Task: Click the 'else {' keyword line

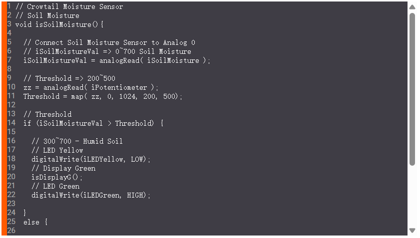Action: [x=35, y=222]
